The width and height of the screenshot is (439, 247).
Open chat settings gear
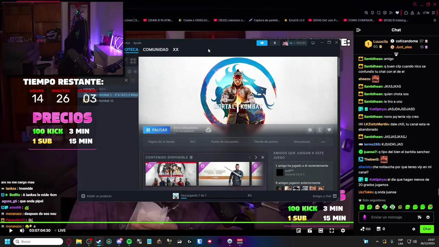tap(414, 229)
